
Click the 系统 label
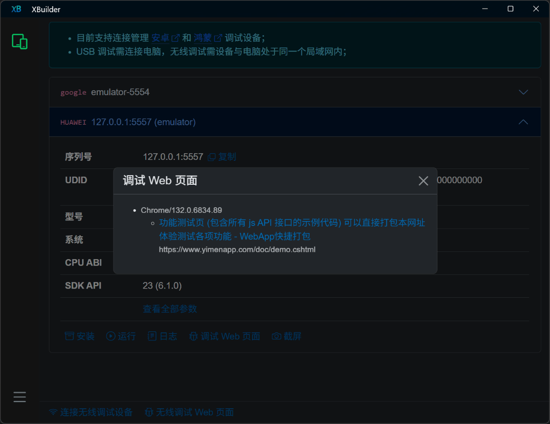74,240
